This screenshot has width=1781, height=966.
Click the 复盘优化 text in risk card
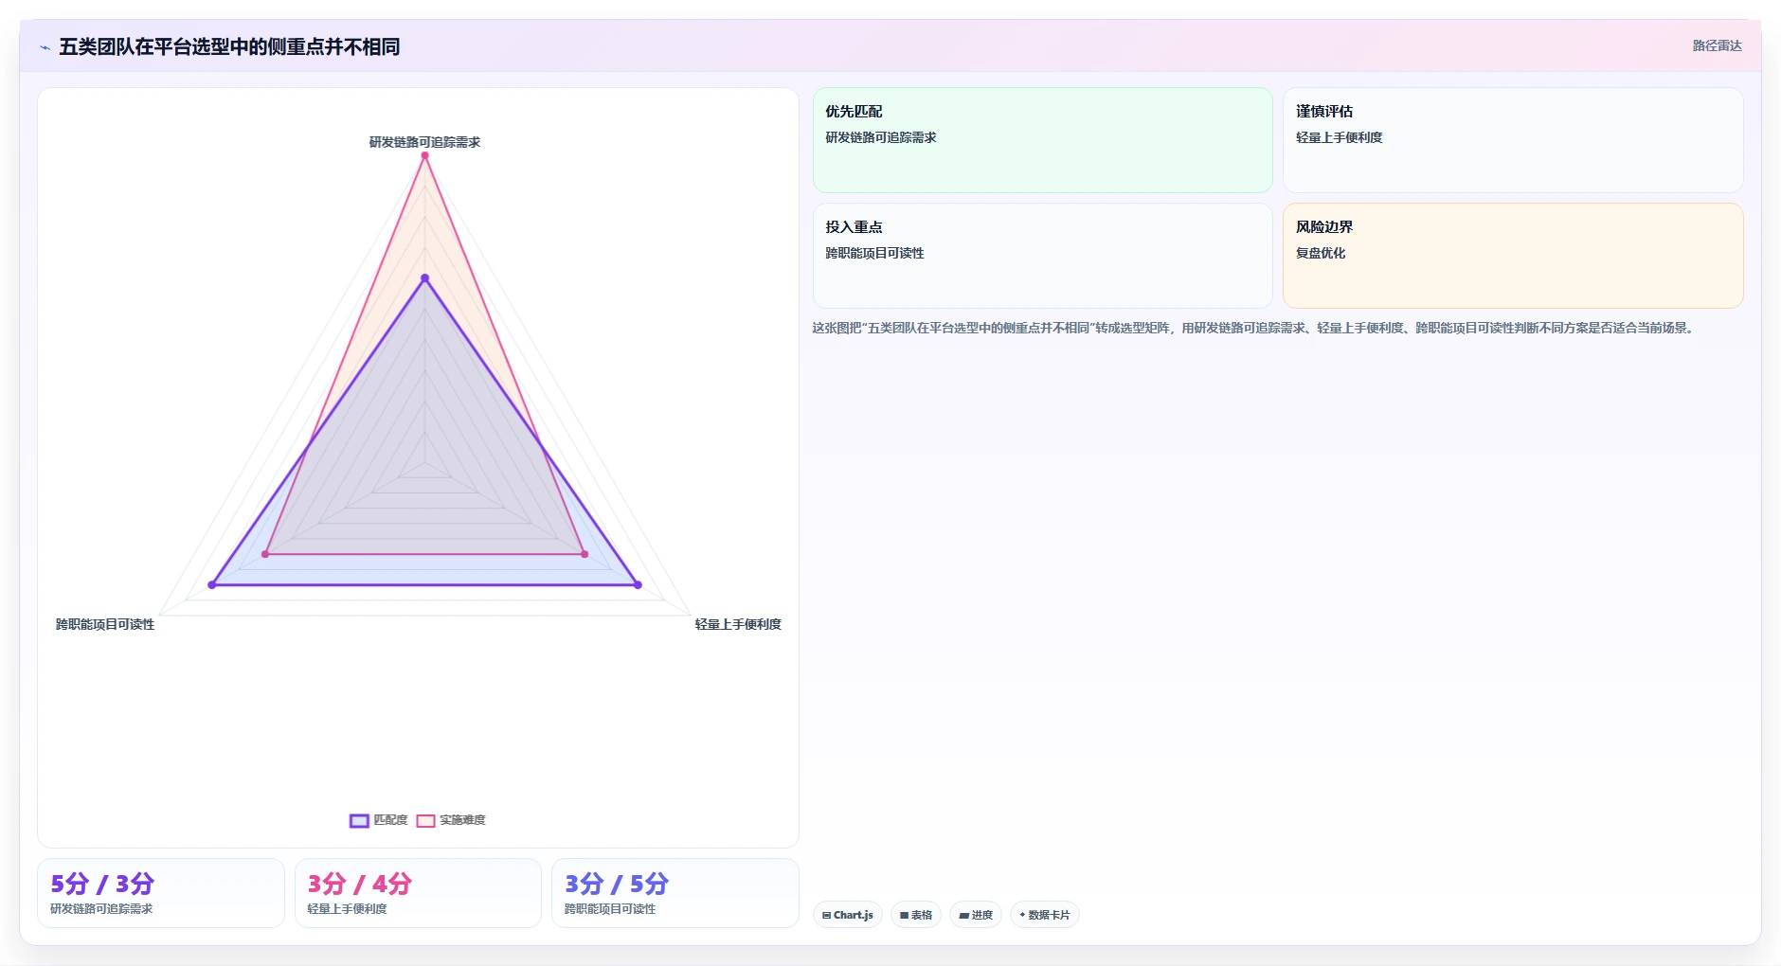1321,253
